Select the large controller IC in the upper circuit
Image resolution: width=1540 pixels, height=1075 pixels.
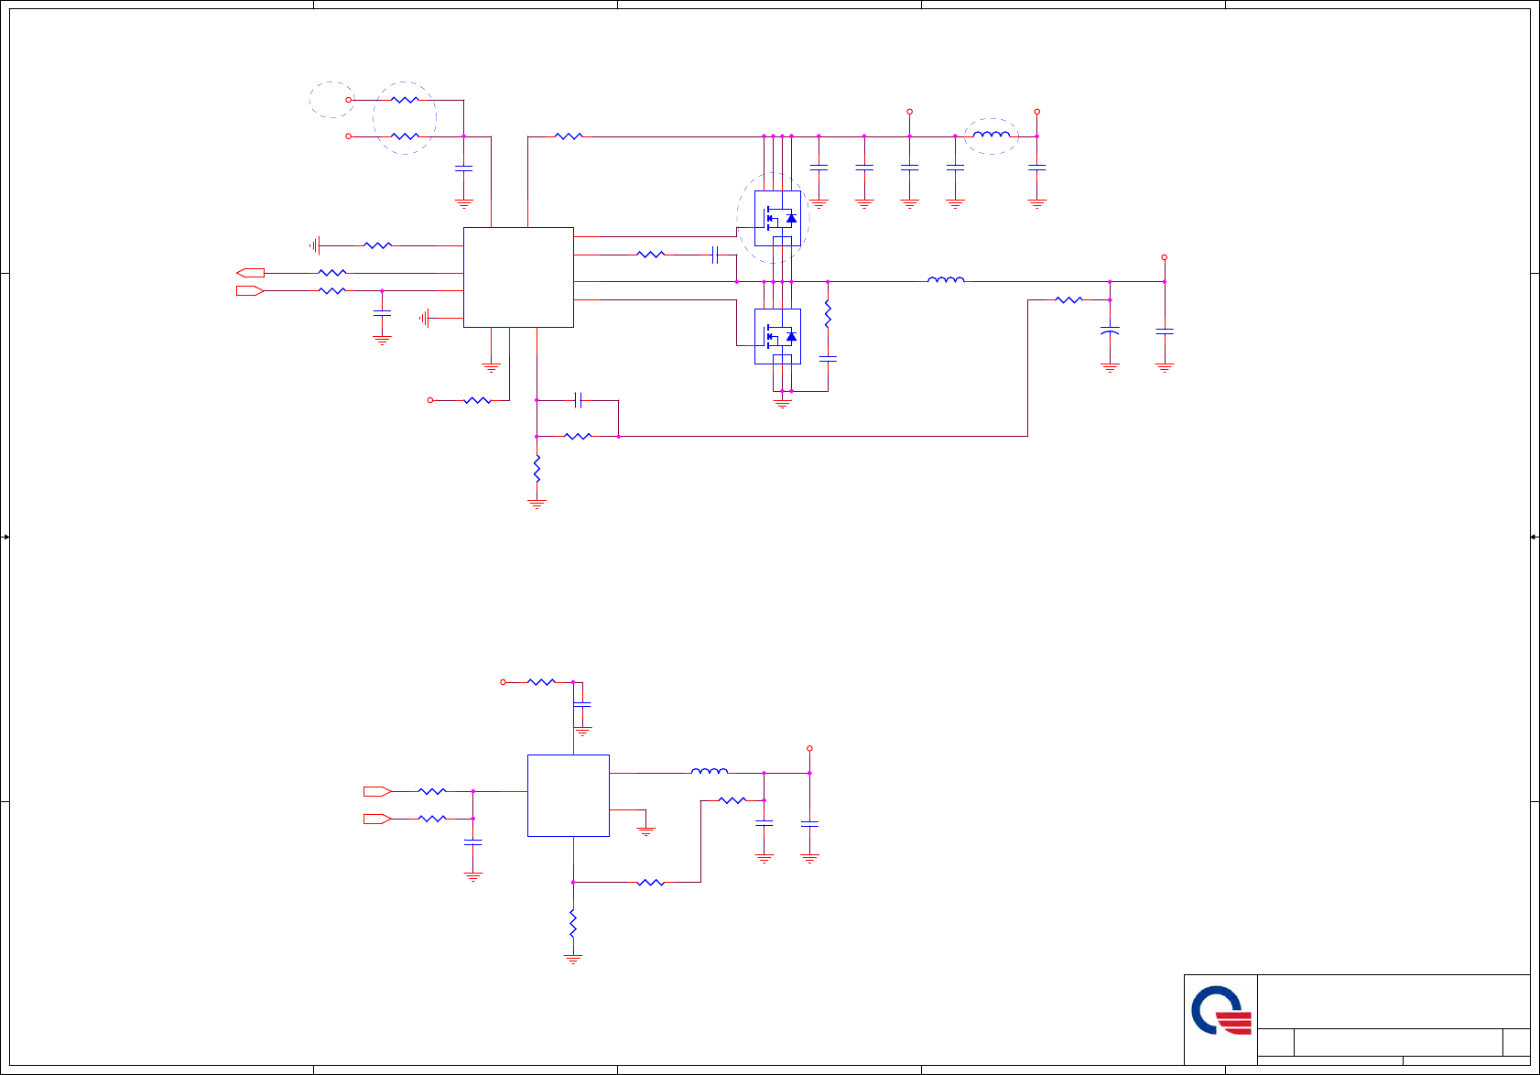pos(518,277)
